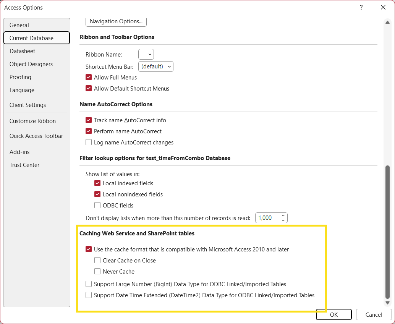Screen dimensions: 395x324
Task: Enable Clear Cache on Close
Action: pyautogui.click(x=97, y=261)
